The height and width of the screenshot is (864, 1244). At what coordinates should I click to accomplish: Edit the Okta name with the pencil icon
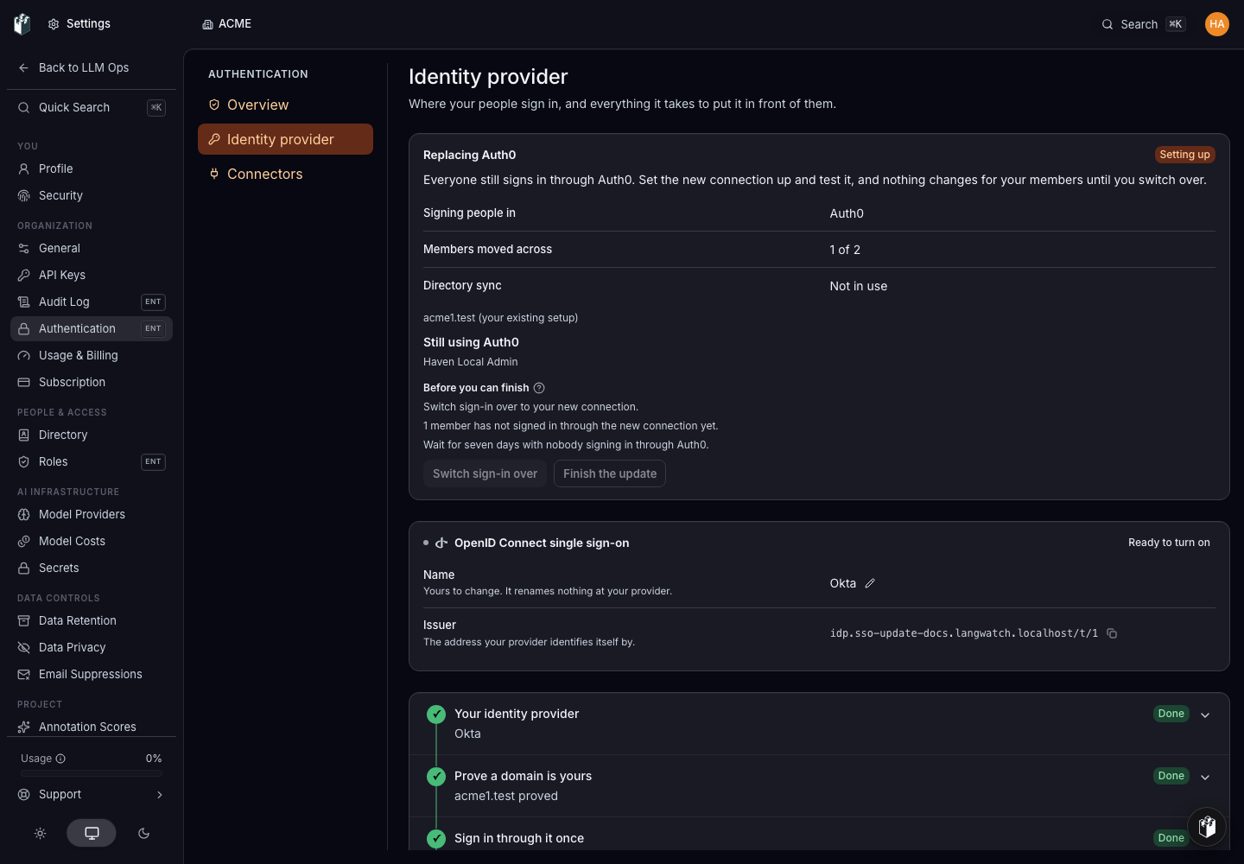pyautogui.click(x=870, y=583)
